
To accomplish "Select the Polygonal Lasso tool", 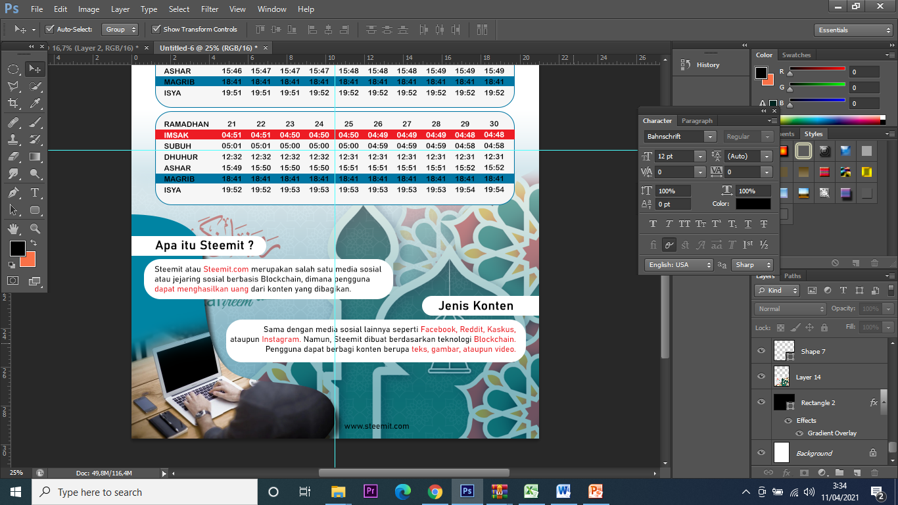I will 13,86.
